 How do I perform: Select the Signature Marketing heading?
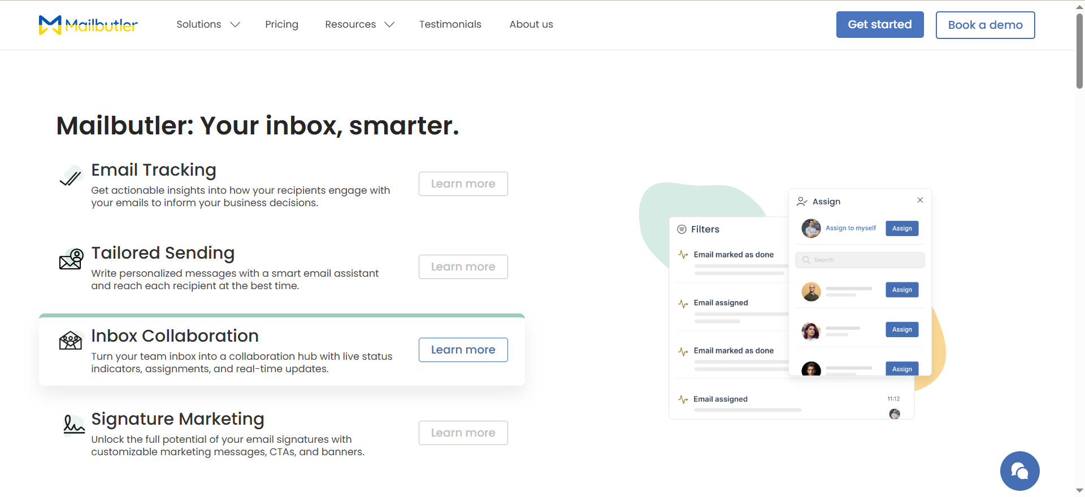[177, 419]
